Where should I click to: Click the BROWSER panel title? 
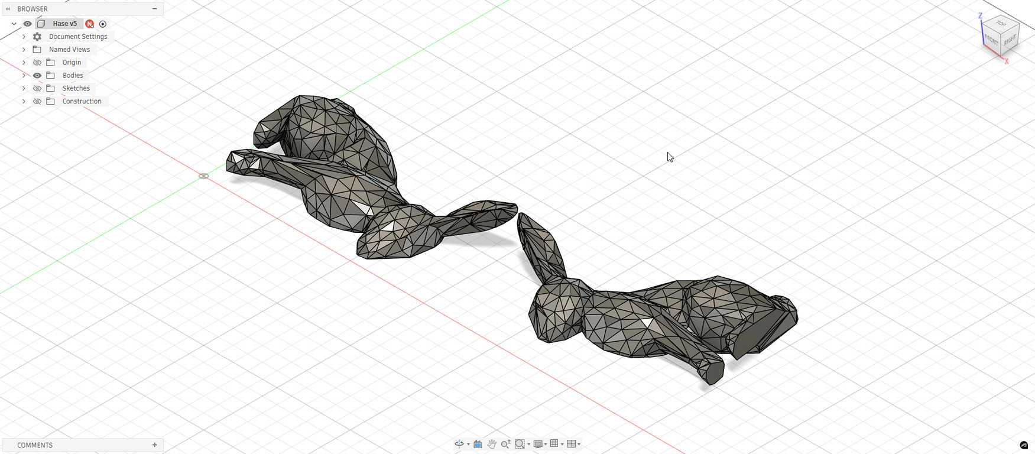click(x=33, y=9)
